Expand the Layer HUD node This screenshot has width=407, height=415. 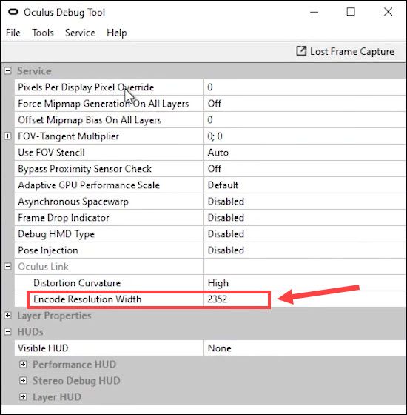[23, 397]
